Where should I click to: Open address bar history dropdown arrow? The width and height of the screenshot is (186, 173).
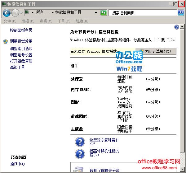(96, 13)
